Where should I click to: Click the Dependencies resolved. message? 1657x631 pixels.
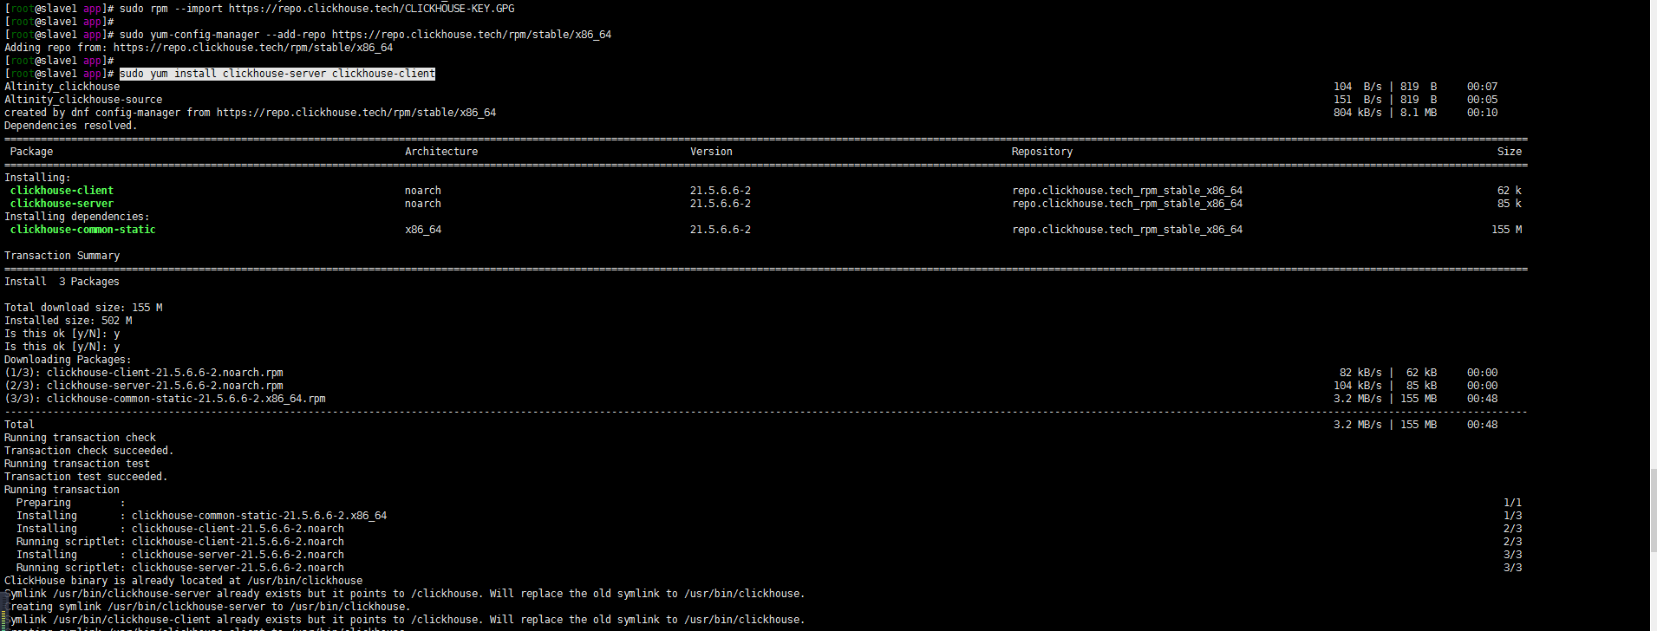pyautogui.click(x=71, y=126)
